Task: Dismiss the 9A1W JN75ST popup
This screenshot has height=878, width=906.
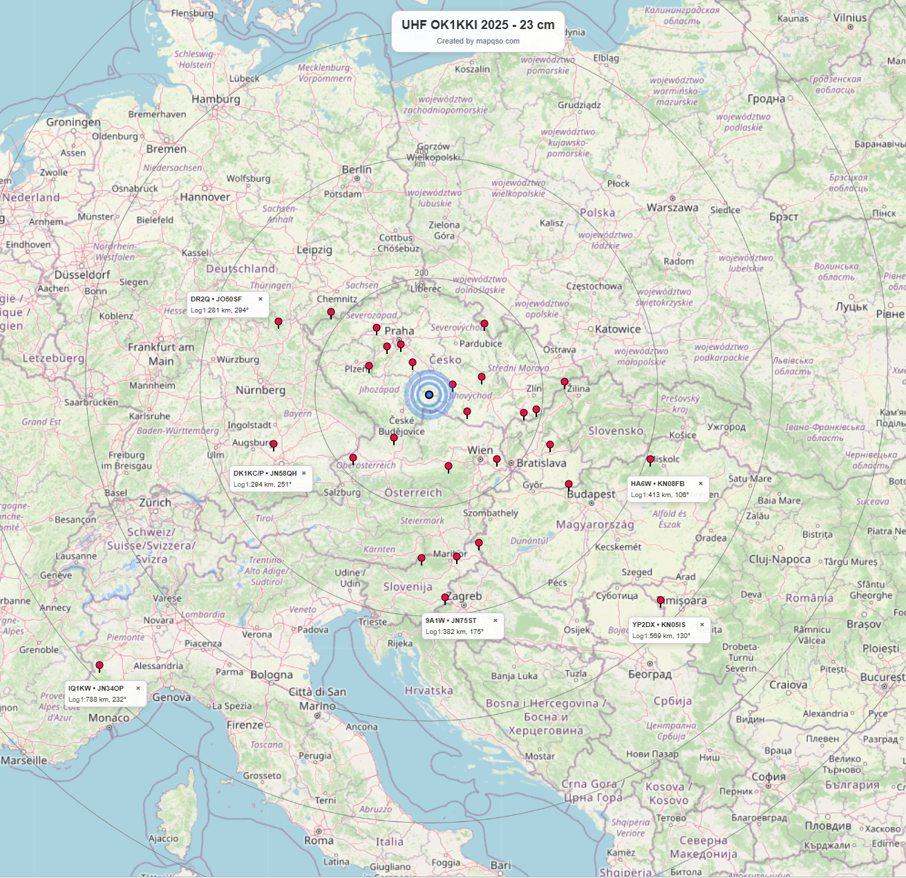Action: pyautogui.click(x=495, y=621)
